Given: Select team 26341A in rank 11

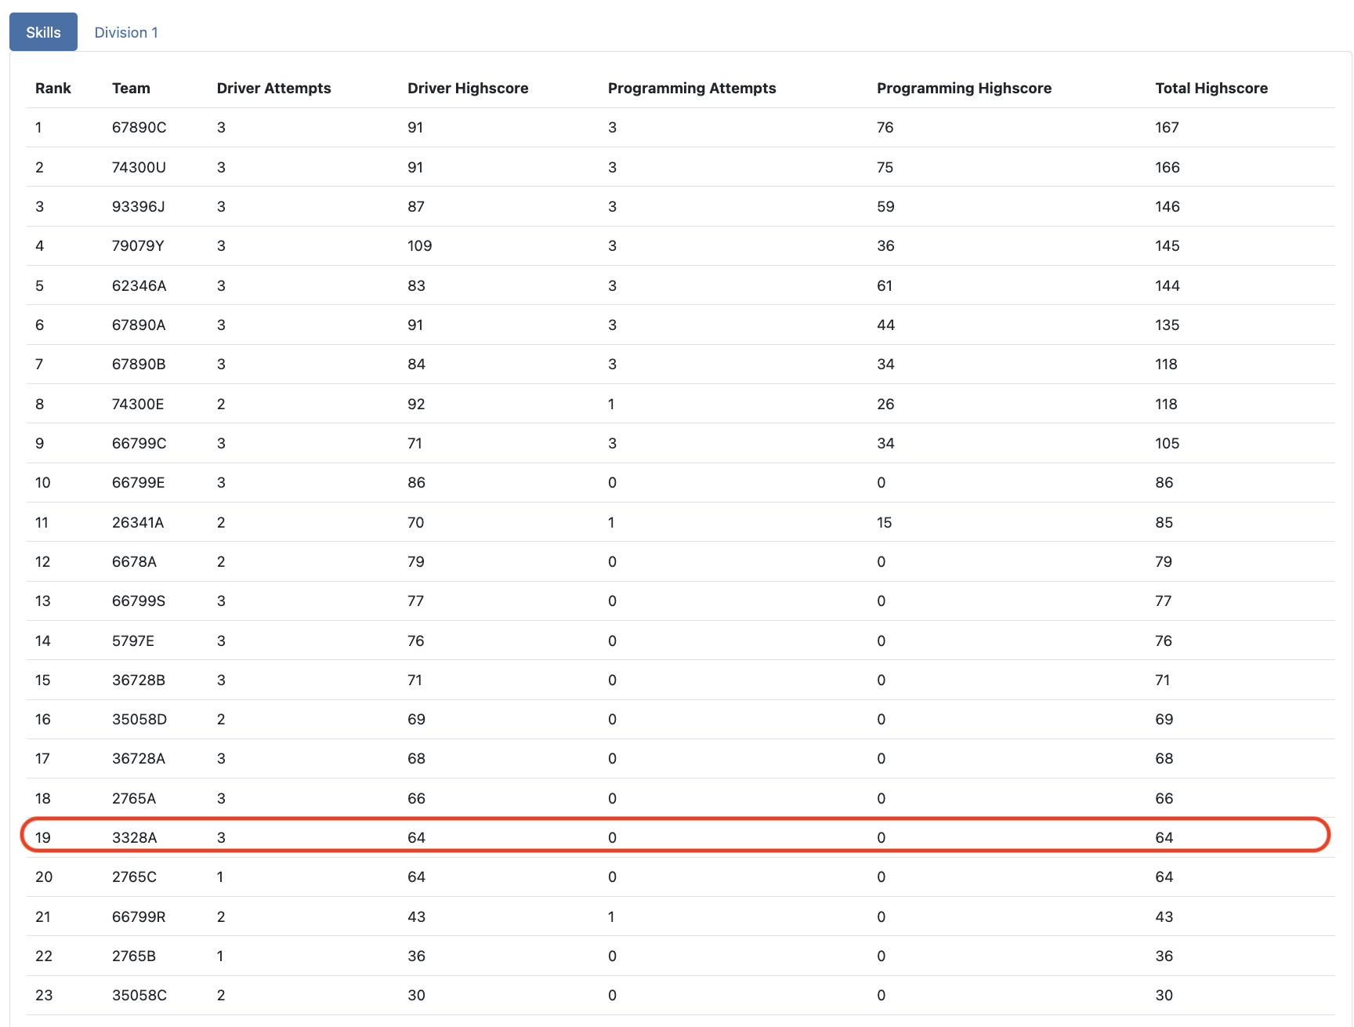Looking at the screenshot, I should pyautogui.click(x=137, y=523).
